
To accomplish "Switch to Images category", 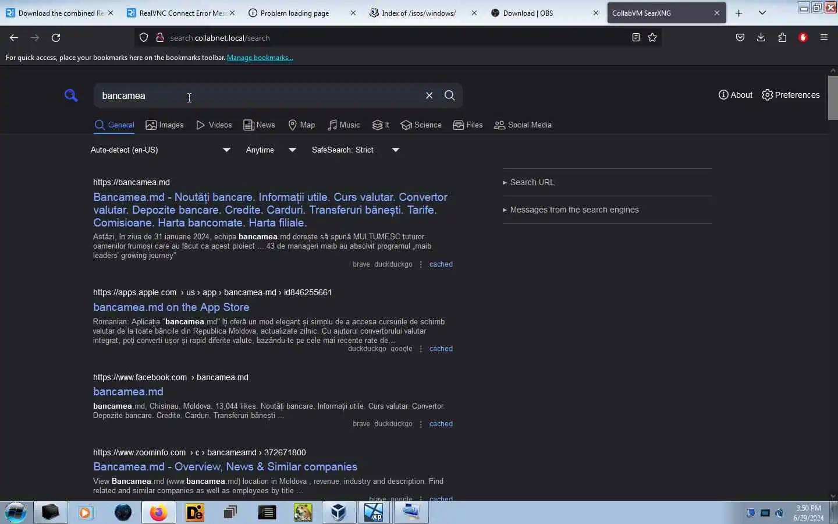I will point(165,125).
